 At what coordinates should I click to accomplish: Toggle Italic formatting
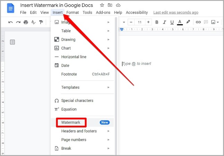click(x=164, y=22)
